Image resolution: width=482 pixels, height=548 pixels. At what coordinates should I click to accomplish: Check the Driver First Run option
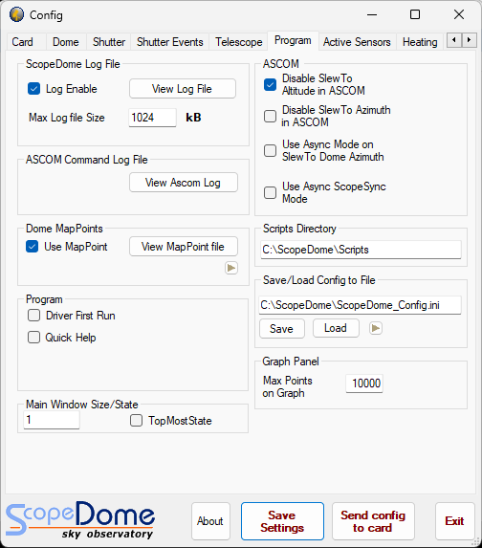pos(33,316)
